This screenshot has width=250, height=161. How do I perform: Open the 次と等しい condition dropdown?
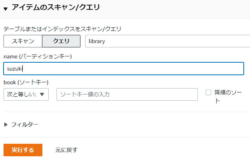[26, 94]
